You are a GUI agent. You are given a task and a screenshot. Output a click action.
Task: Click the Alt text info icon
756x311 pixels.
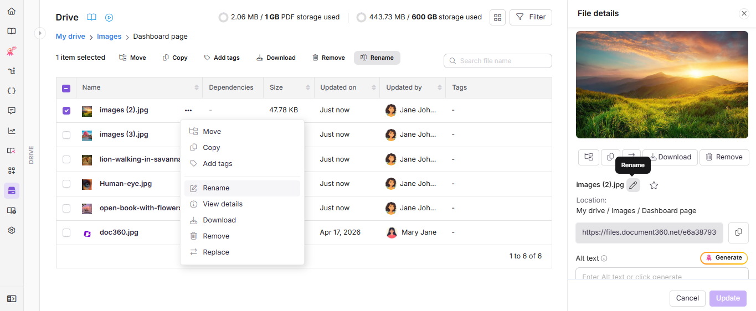click(x=604, y=258)
